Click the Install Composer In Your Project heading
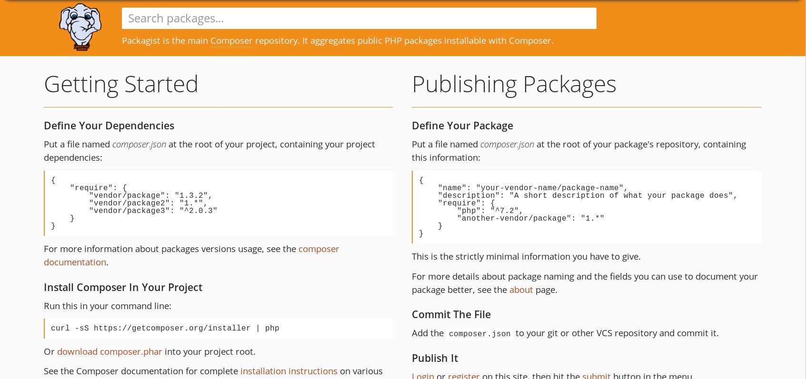Viewport: 806px width, 379px height. [123, 287]
